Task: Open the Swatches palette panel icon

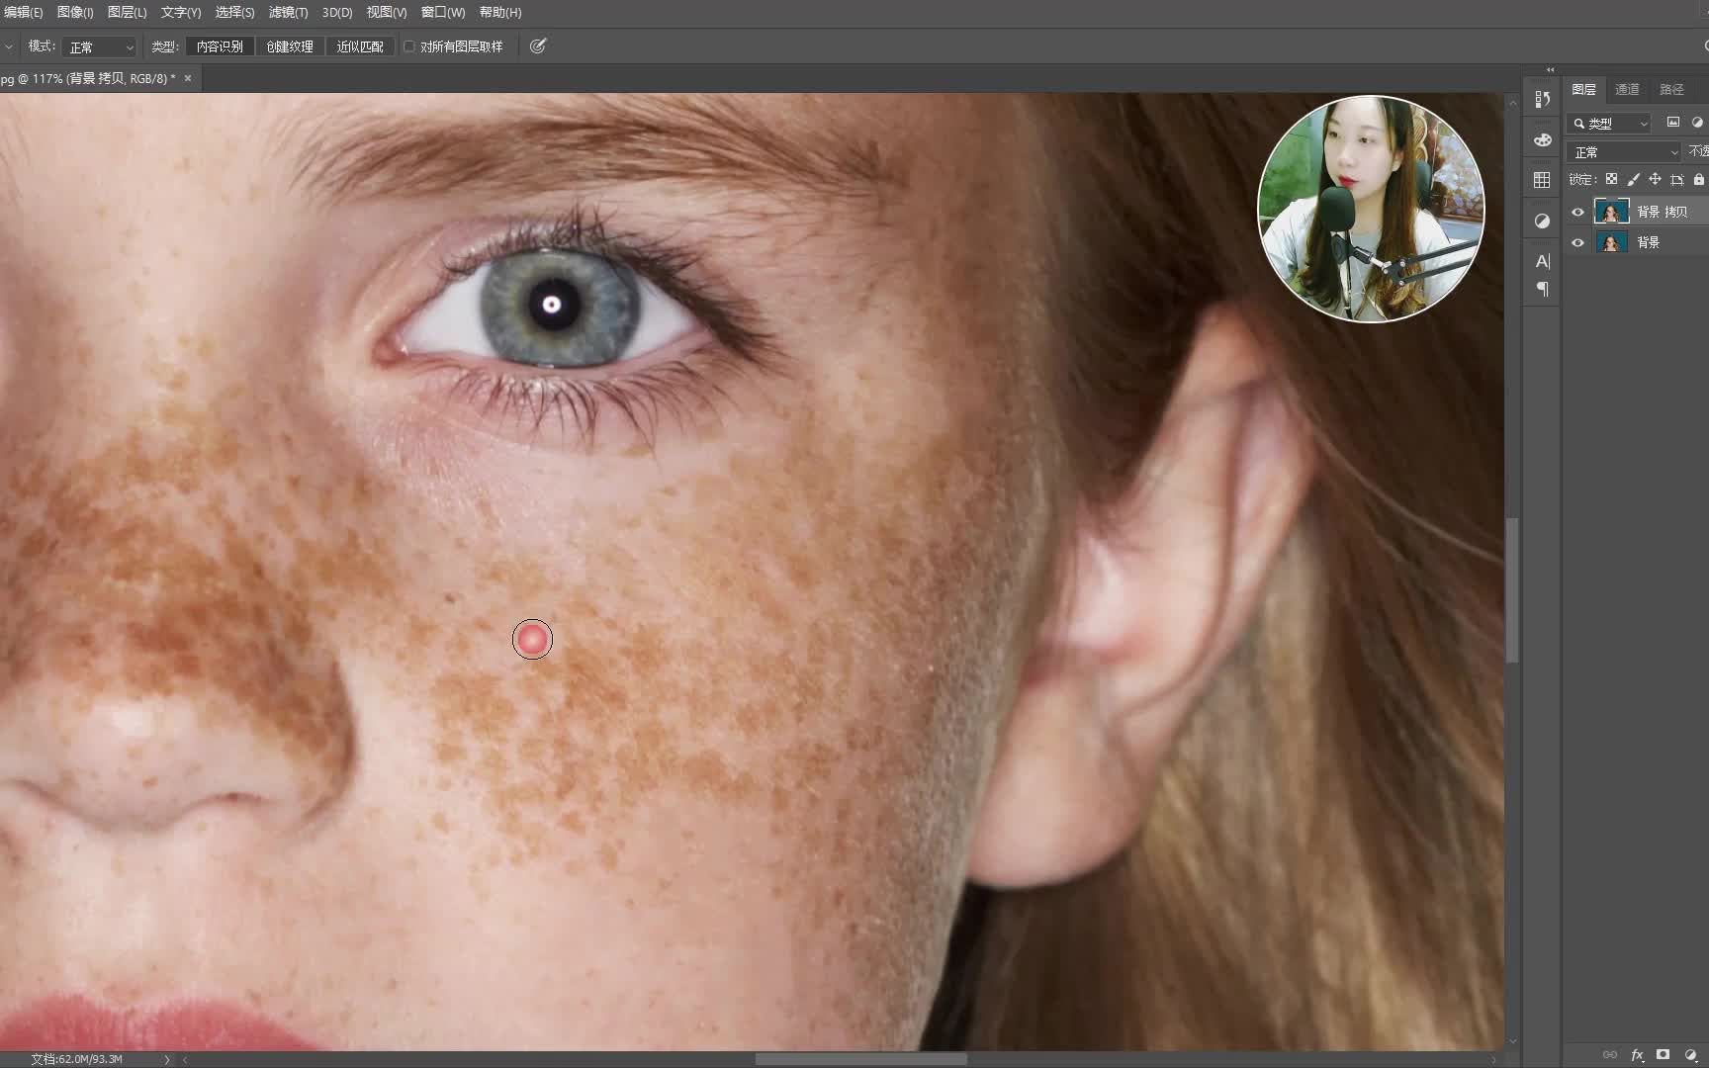Action: [x=1542, y=139]
